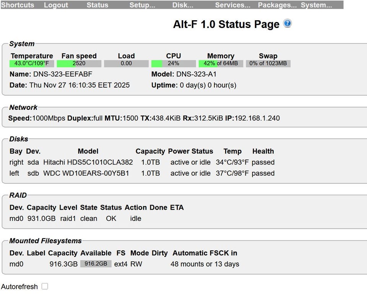367x298 pixels.
Task: Click the MTU value 1500
Action: 130,118
